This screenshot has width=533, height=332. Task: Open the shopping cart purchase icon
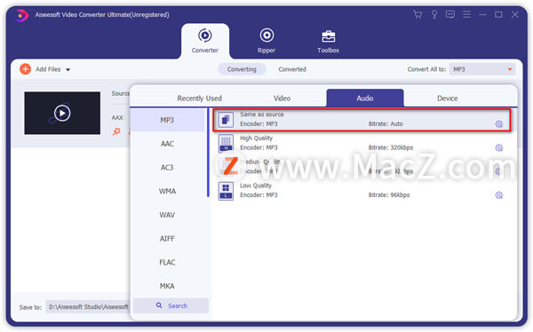point(418,14)
